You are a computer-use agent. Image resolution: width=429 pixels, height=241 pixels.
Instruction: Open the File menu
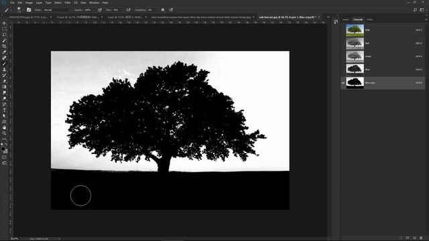click(x=12, y=3)
